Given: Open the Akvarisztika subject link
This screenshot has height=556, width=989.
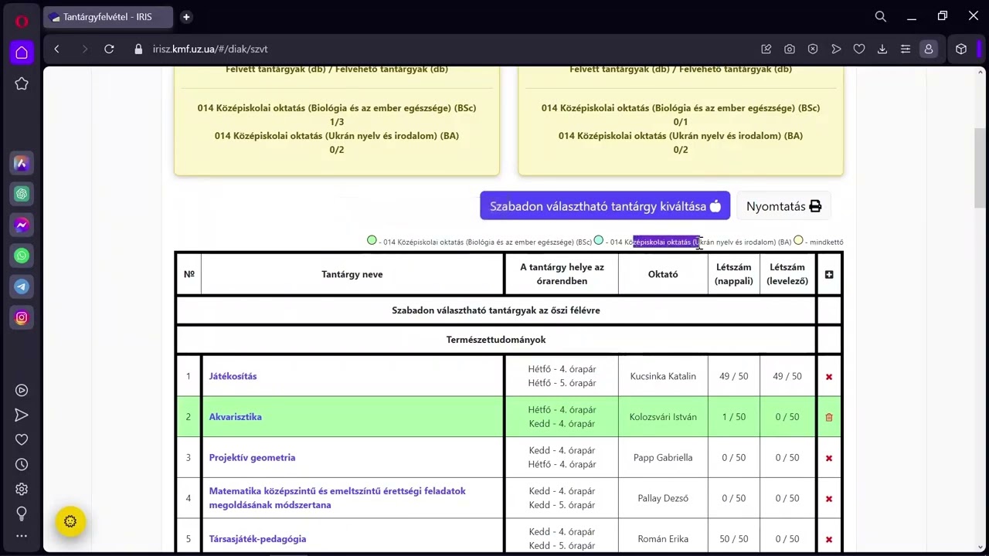Looking at the screenshot, I should tap(235, 417).
